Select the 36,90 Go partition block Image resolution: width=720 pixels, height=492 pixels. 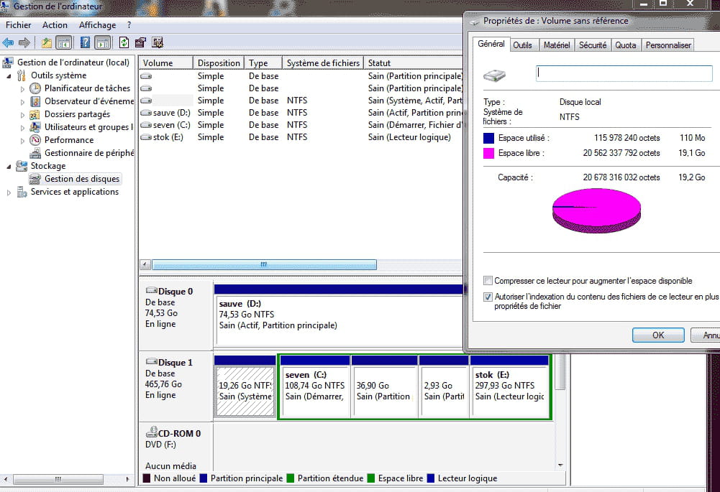(384, 386)
